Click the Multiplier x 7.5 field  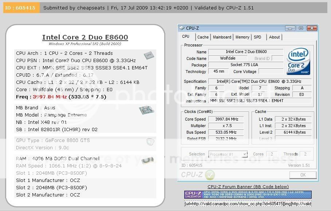(226, 126)
